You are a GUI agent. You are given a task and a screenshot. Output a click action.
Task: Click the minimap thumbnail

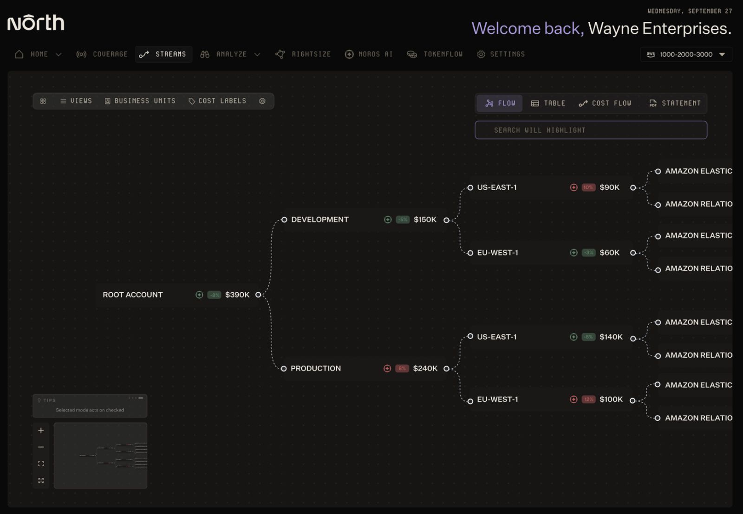point(100,456)
